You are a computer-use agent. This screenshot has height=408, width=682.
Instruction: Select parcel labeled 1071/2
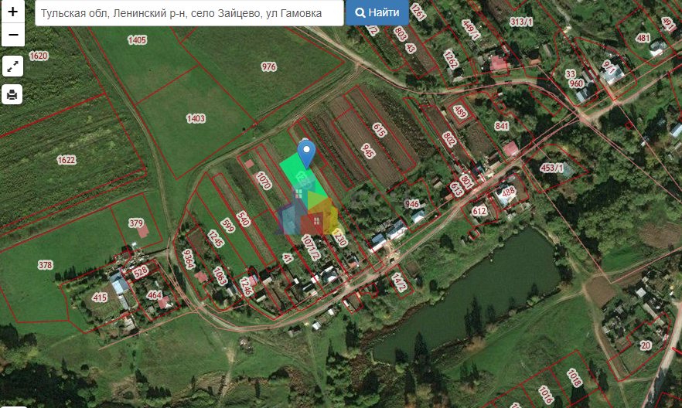311,248
